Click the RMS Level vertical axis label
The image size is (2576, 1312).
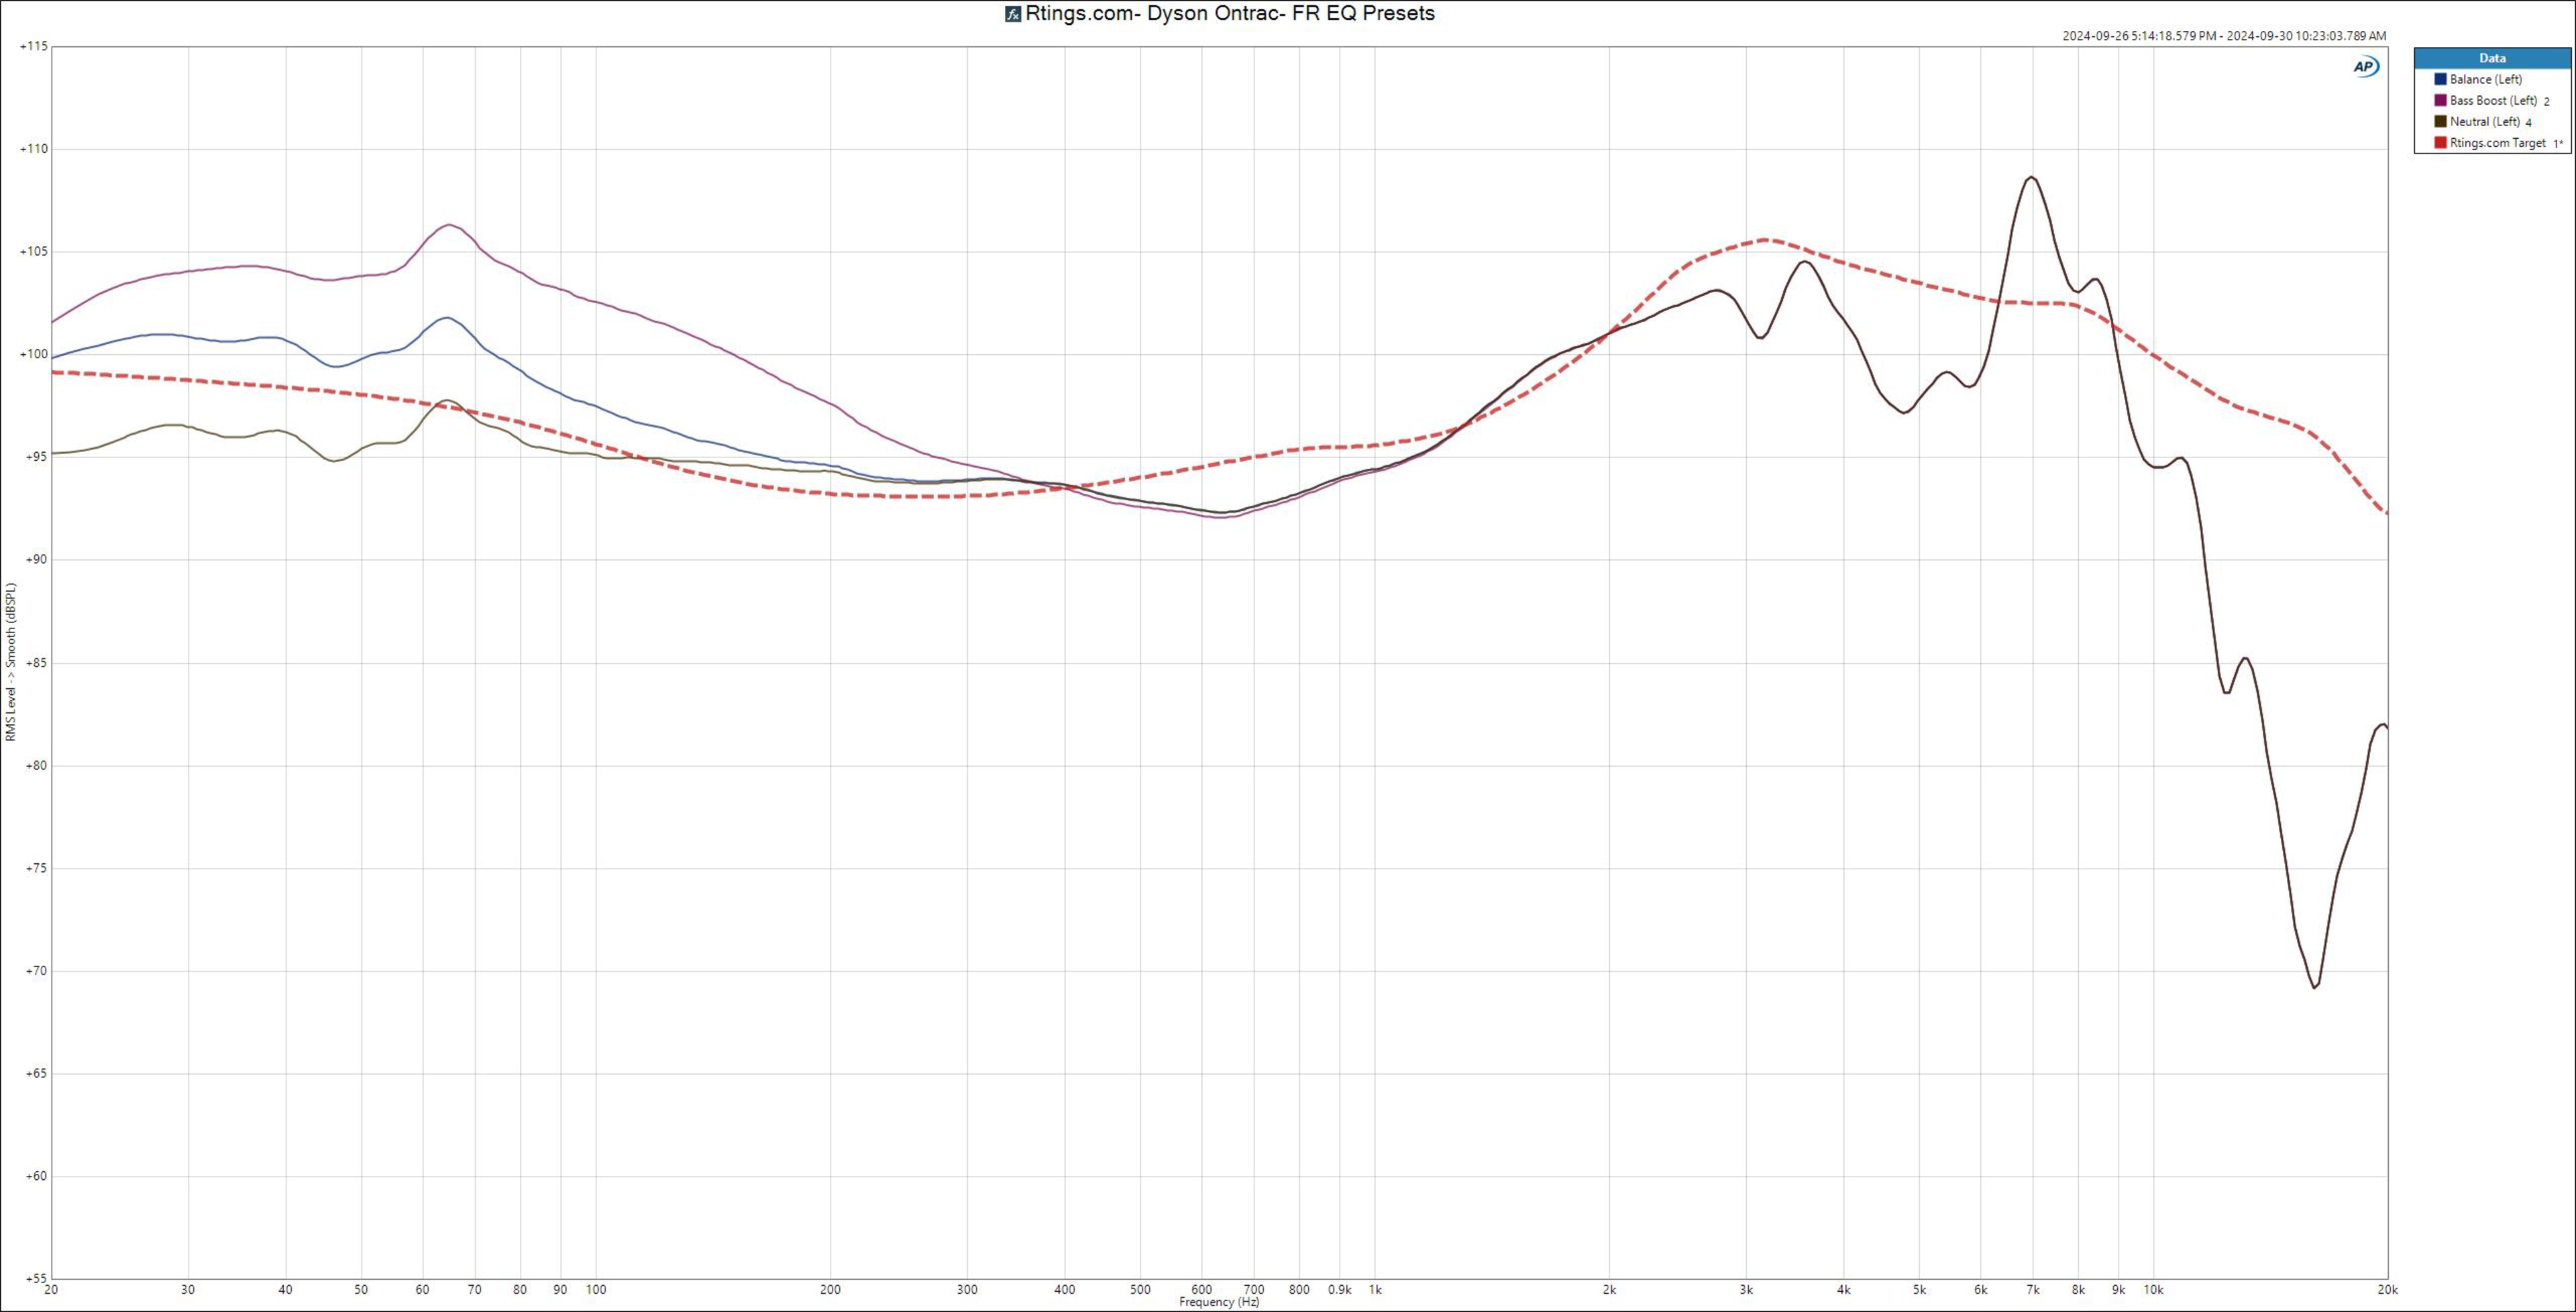click(x=11, y=662)
